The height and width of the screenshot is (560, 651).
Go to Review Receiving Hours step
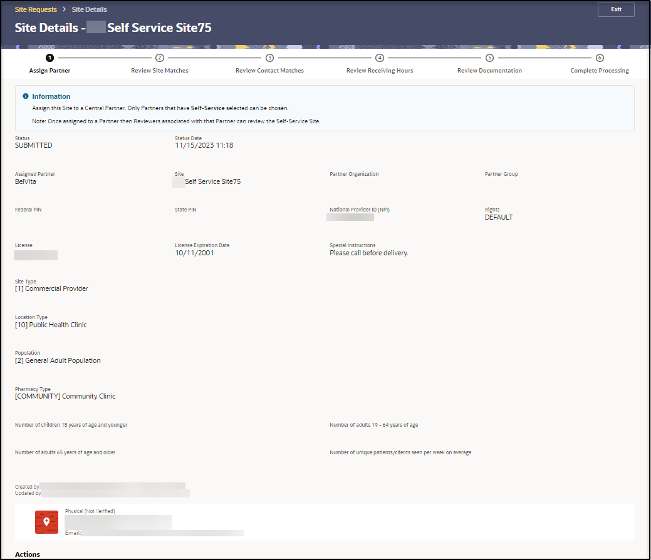(x=380, y=71)
